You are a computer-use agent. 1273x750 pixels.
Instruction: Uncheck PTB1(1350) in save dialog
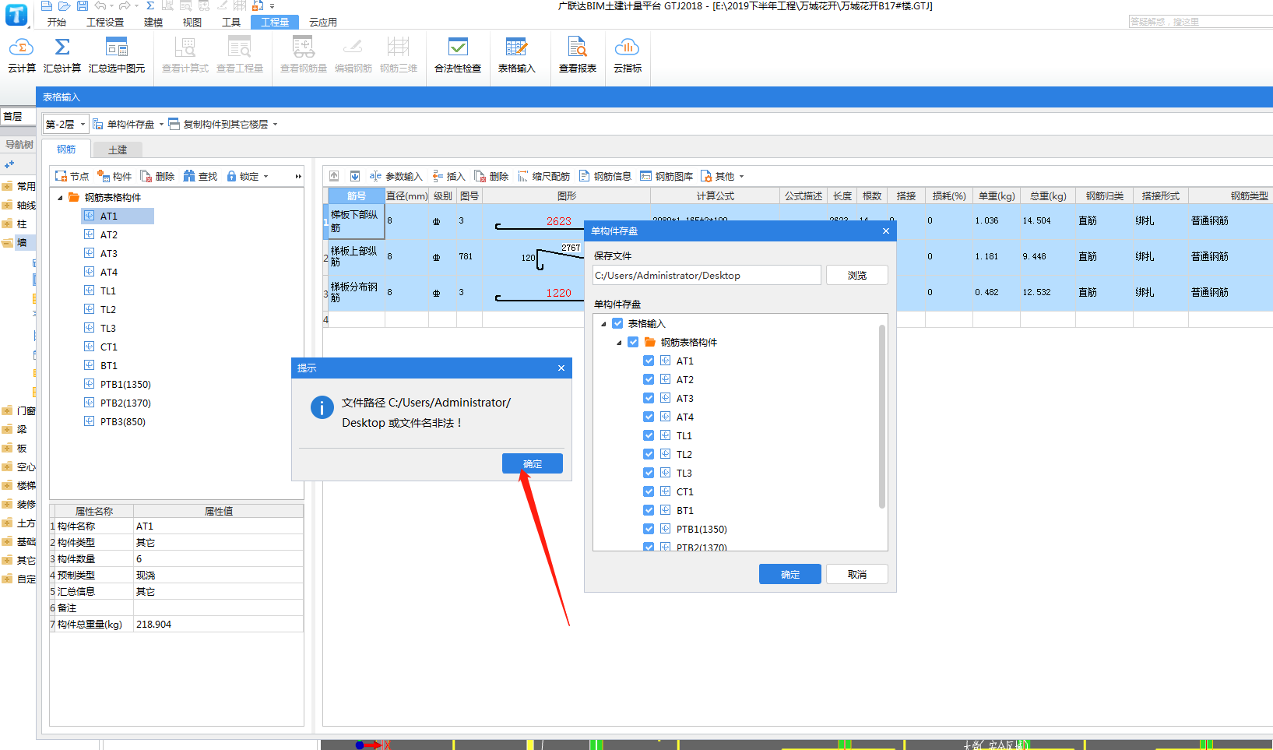[x=649, y=529]
